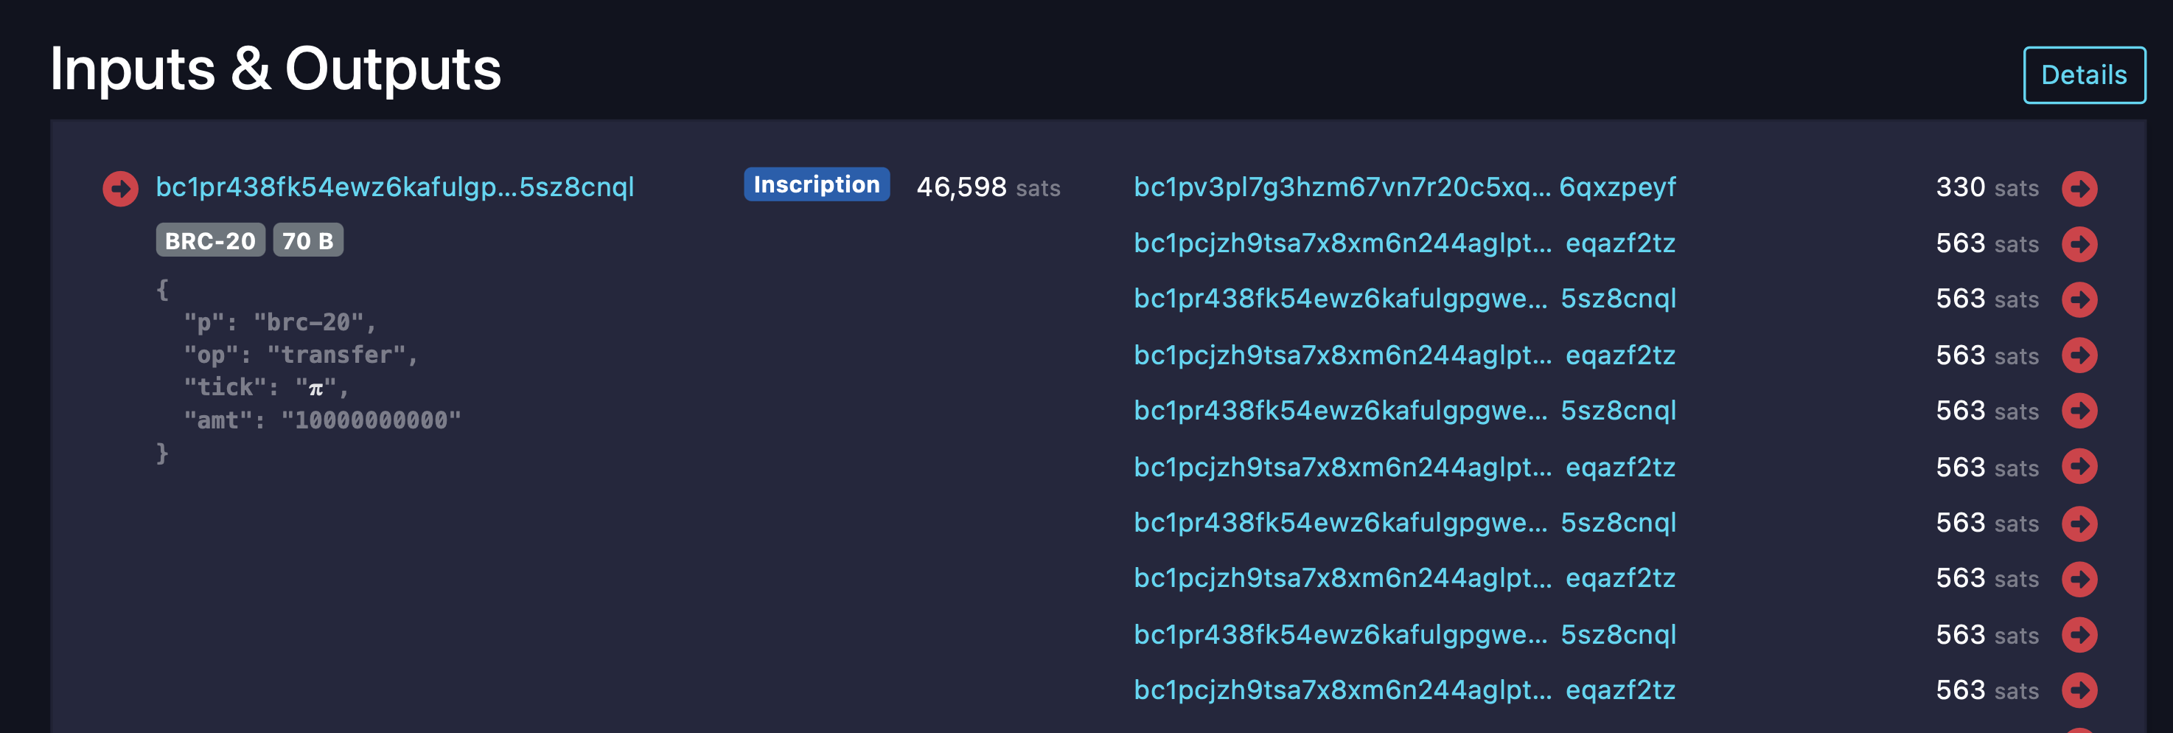This screenshot has width=2173, height=733.
Task: Click red arrow next to 330 sats output
Action: click(2079, 188)
